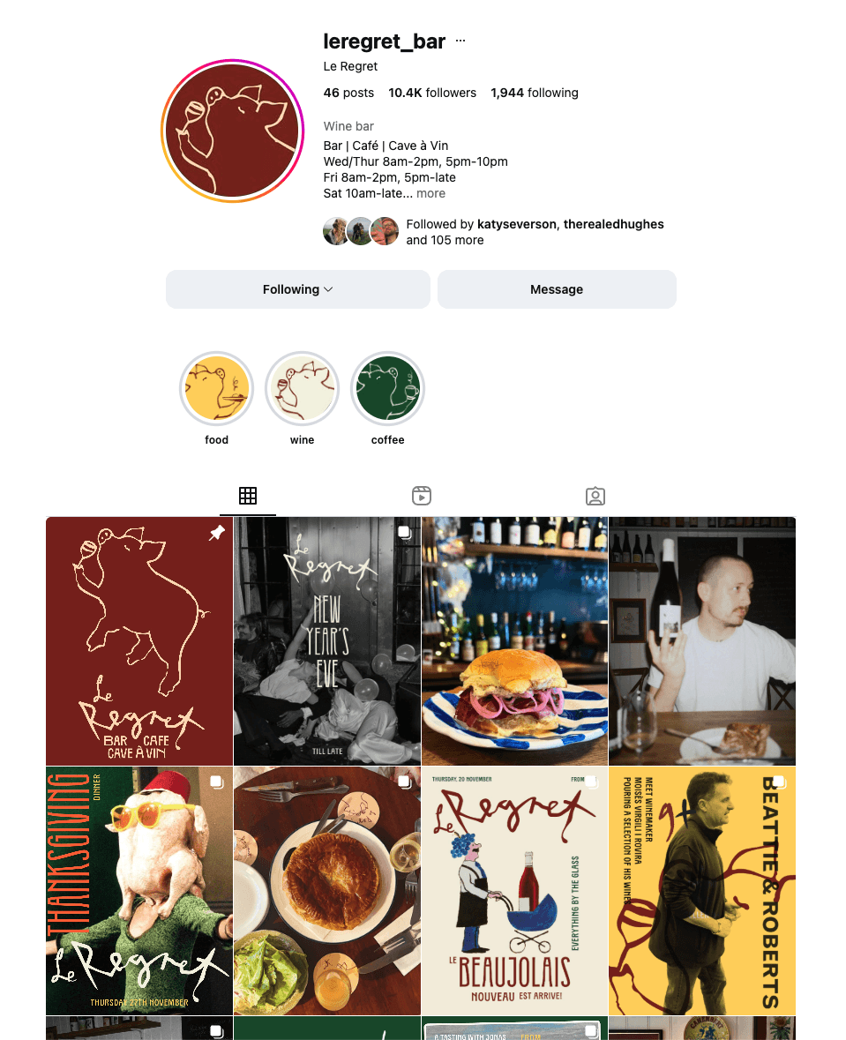The image size is (846, 1040).
Task: Open the New Year's Eve post
Action: click(327, 641)
